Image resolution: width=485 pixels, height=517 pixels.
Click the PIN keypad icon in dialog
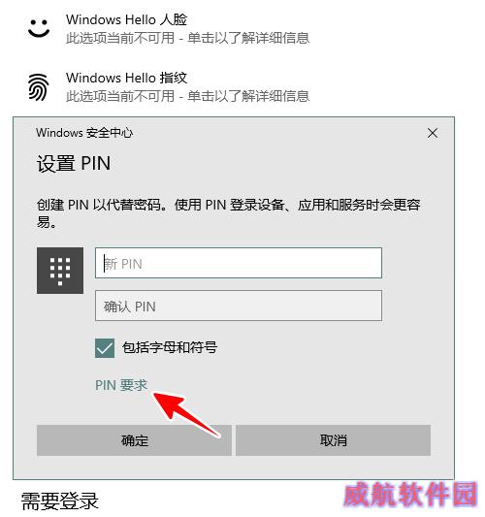point(60,271)
